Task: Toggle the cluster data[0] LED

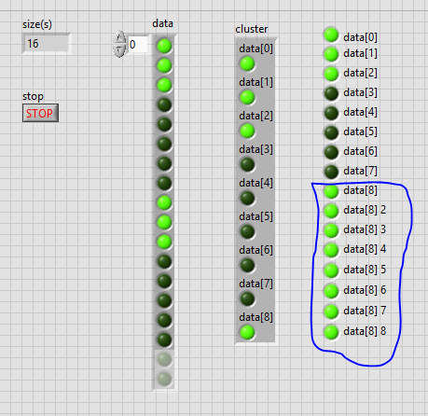Action: 247,63
